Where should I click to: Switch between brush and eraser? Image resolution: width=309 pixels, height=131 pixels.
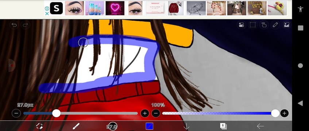(40, 126)
